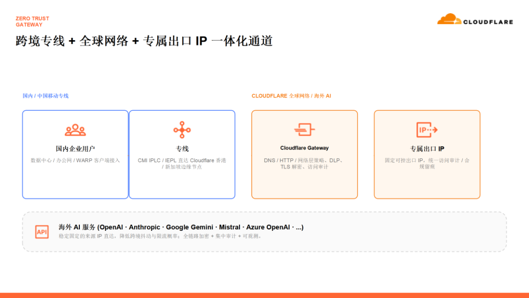
Task: Click the orange 'CLOUDFLARE 全球网络 / 海外 AI' label
Action: (291, 96)
